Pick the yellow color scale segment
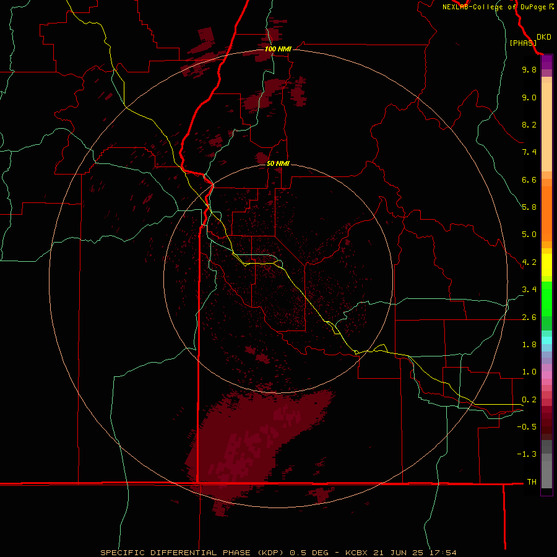This screenshot has height=557, width=557. [x=546, y=265]
